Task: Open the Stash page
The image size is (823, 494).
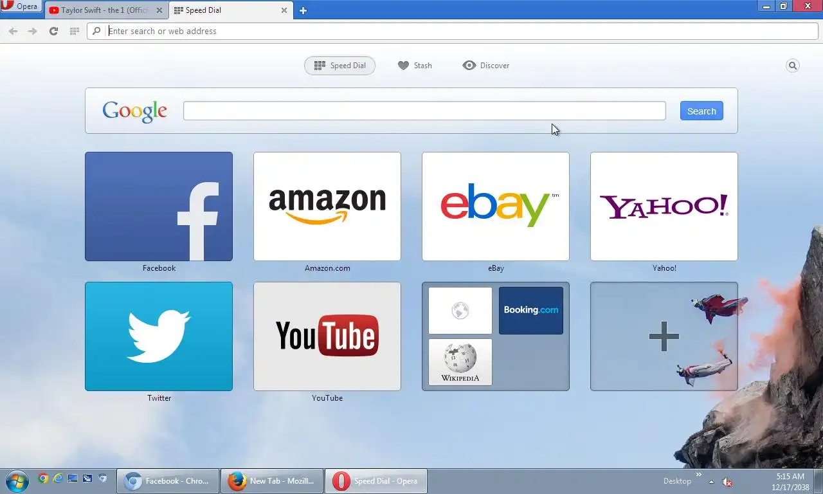Action: click(x=415, y=66)
